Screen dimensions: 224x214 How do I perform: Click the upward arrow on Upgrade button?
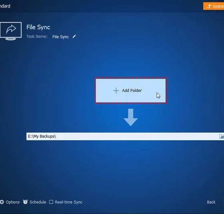tap(209, 6)
